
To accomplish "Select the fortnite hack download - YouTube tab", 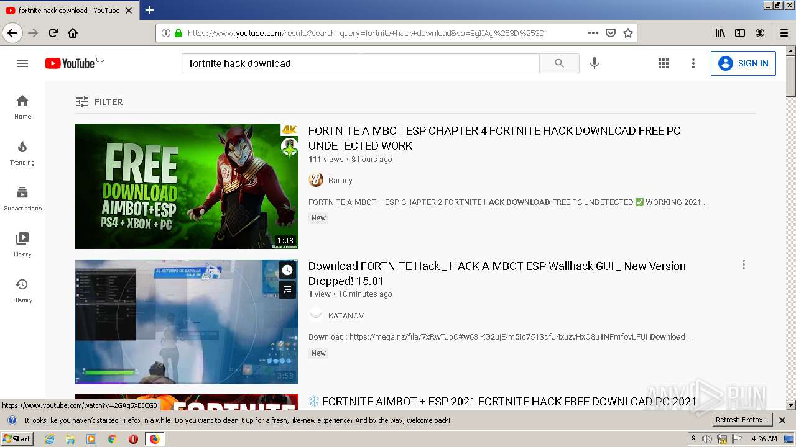I will coord(69,10).
